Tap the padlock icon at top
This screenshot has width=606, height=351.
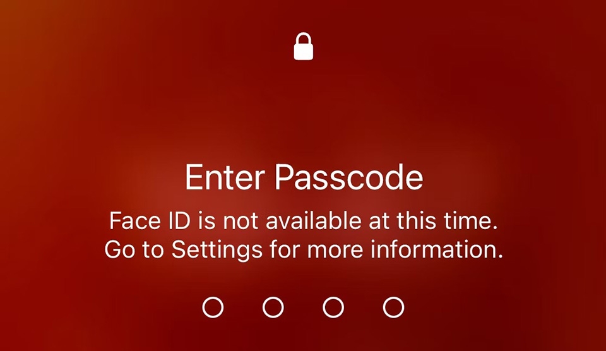304,46
